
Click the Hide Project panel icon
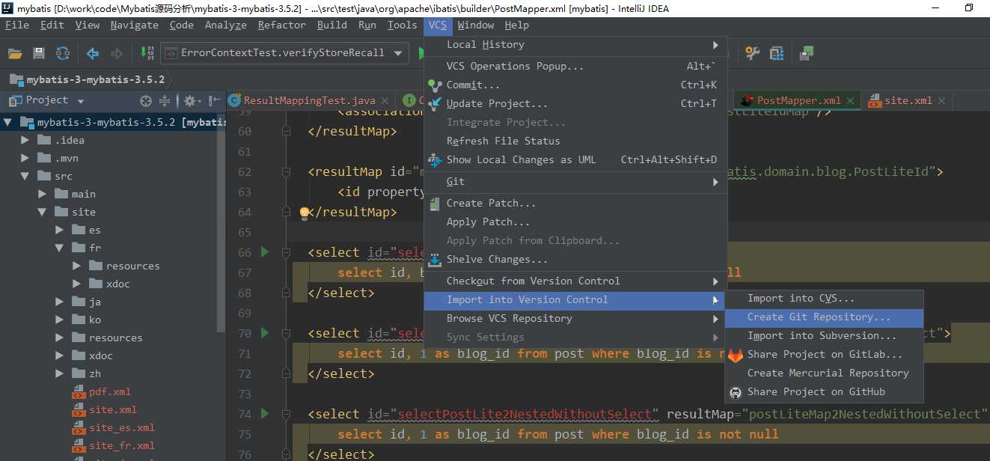(215, 100)
